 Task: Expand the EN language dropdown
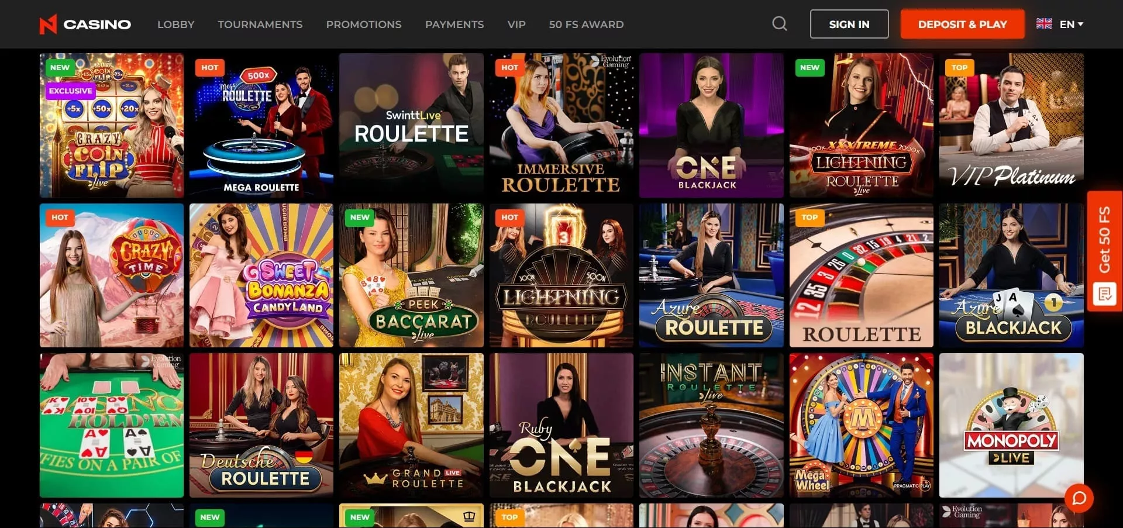click(x=1072, y=25)
